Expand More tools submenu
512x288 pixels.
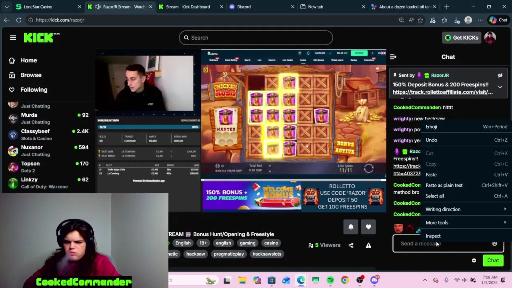(x=466, y=222)
